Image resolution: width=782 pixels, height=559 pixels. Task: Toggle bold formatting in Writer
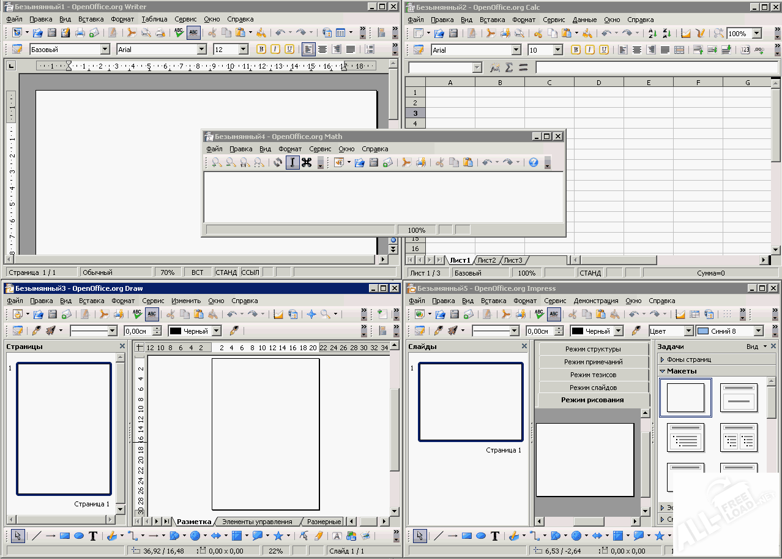pyautogui.click(x=261, y=48)
